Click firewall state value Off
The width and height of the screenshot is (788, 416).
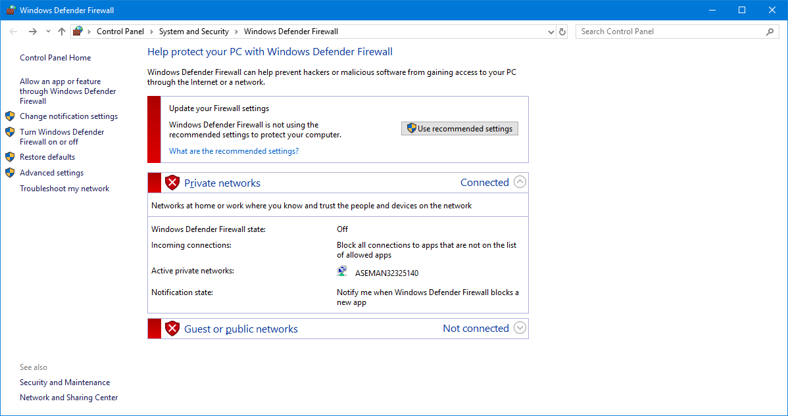pos(342,229)
